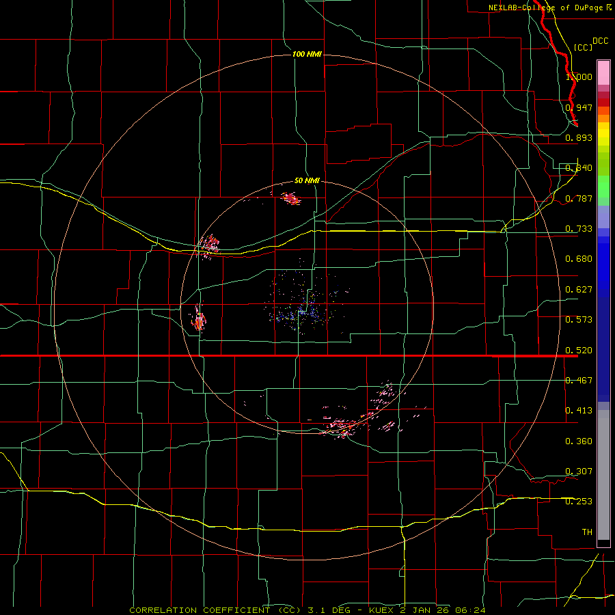The image size is (615, 615).
Task: Click the 0.733 scale value
Action: [x=579, y=229]
